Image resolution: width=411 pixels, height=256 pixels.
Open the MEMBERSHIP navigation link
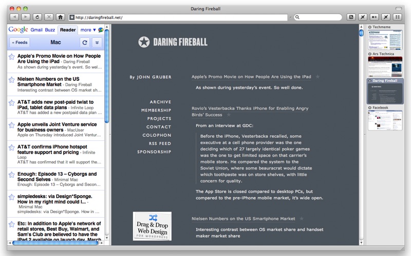[x=156, y=110]
